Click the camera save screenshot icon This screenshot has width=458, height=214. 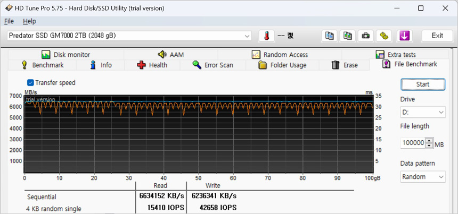(365, 36)
